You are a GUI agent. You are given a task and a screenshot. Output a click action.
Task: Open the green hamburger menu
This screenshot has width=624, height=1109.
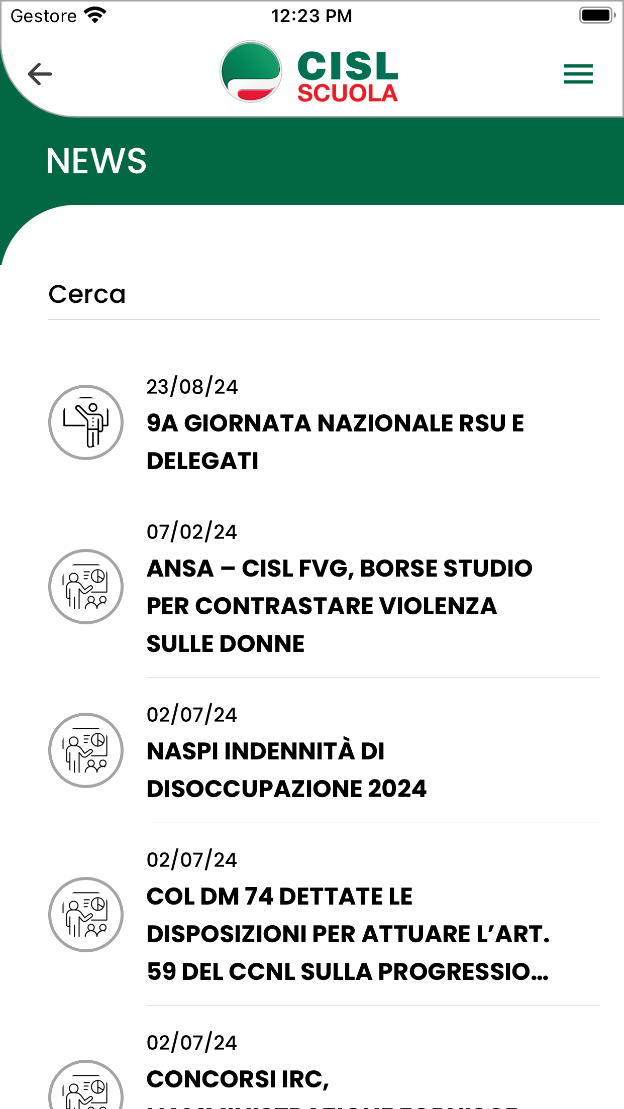click(x=578, y=74)
